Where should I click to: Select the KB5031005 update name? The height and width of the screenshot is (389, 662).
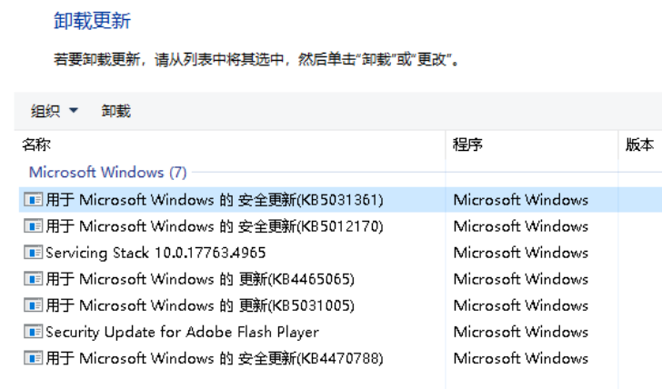[200, 305]
